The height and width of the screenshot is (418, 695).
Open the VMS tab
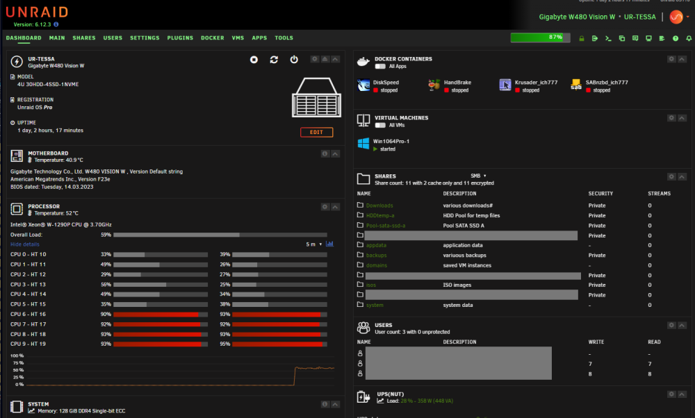coord(238,38)
